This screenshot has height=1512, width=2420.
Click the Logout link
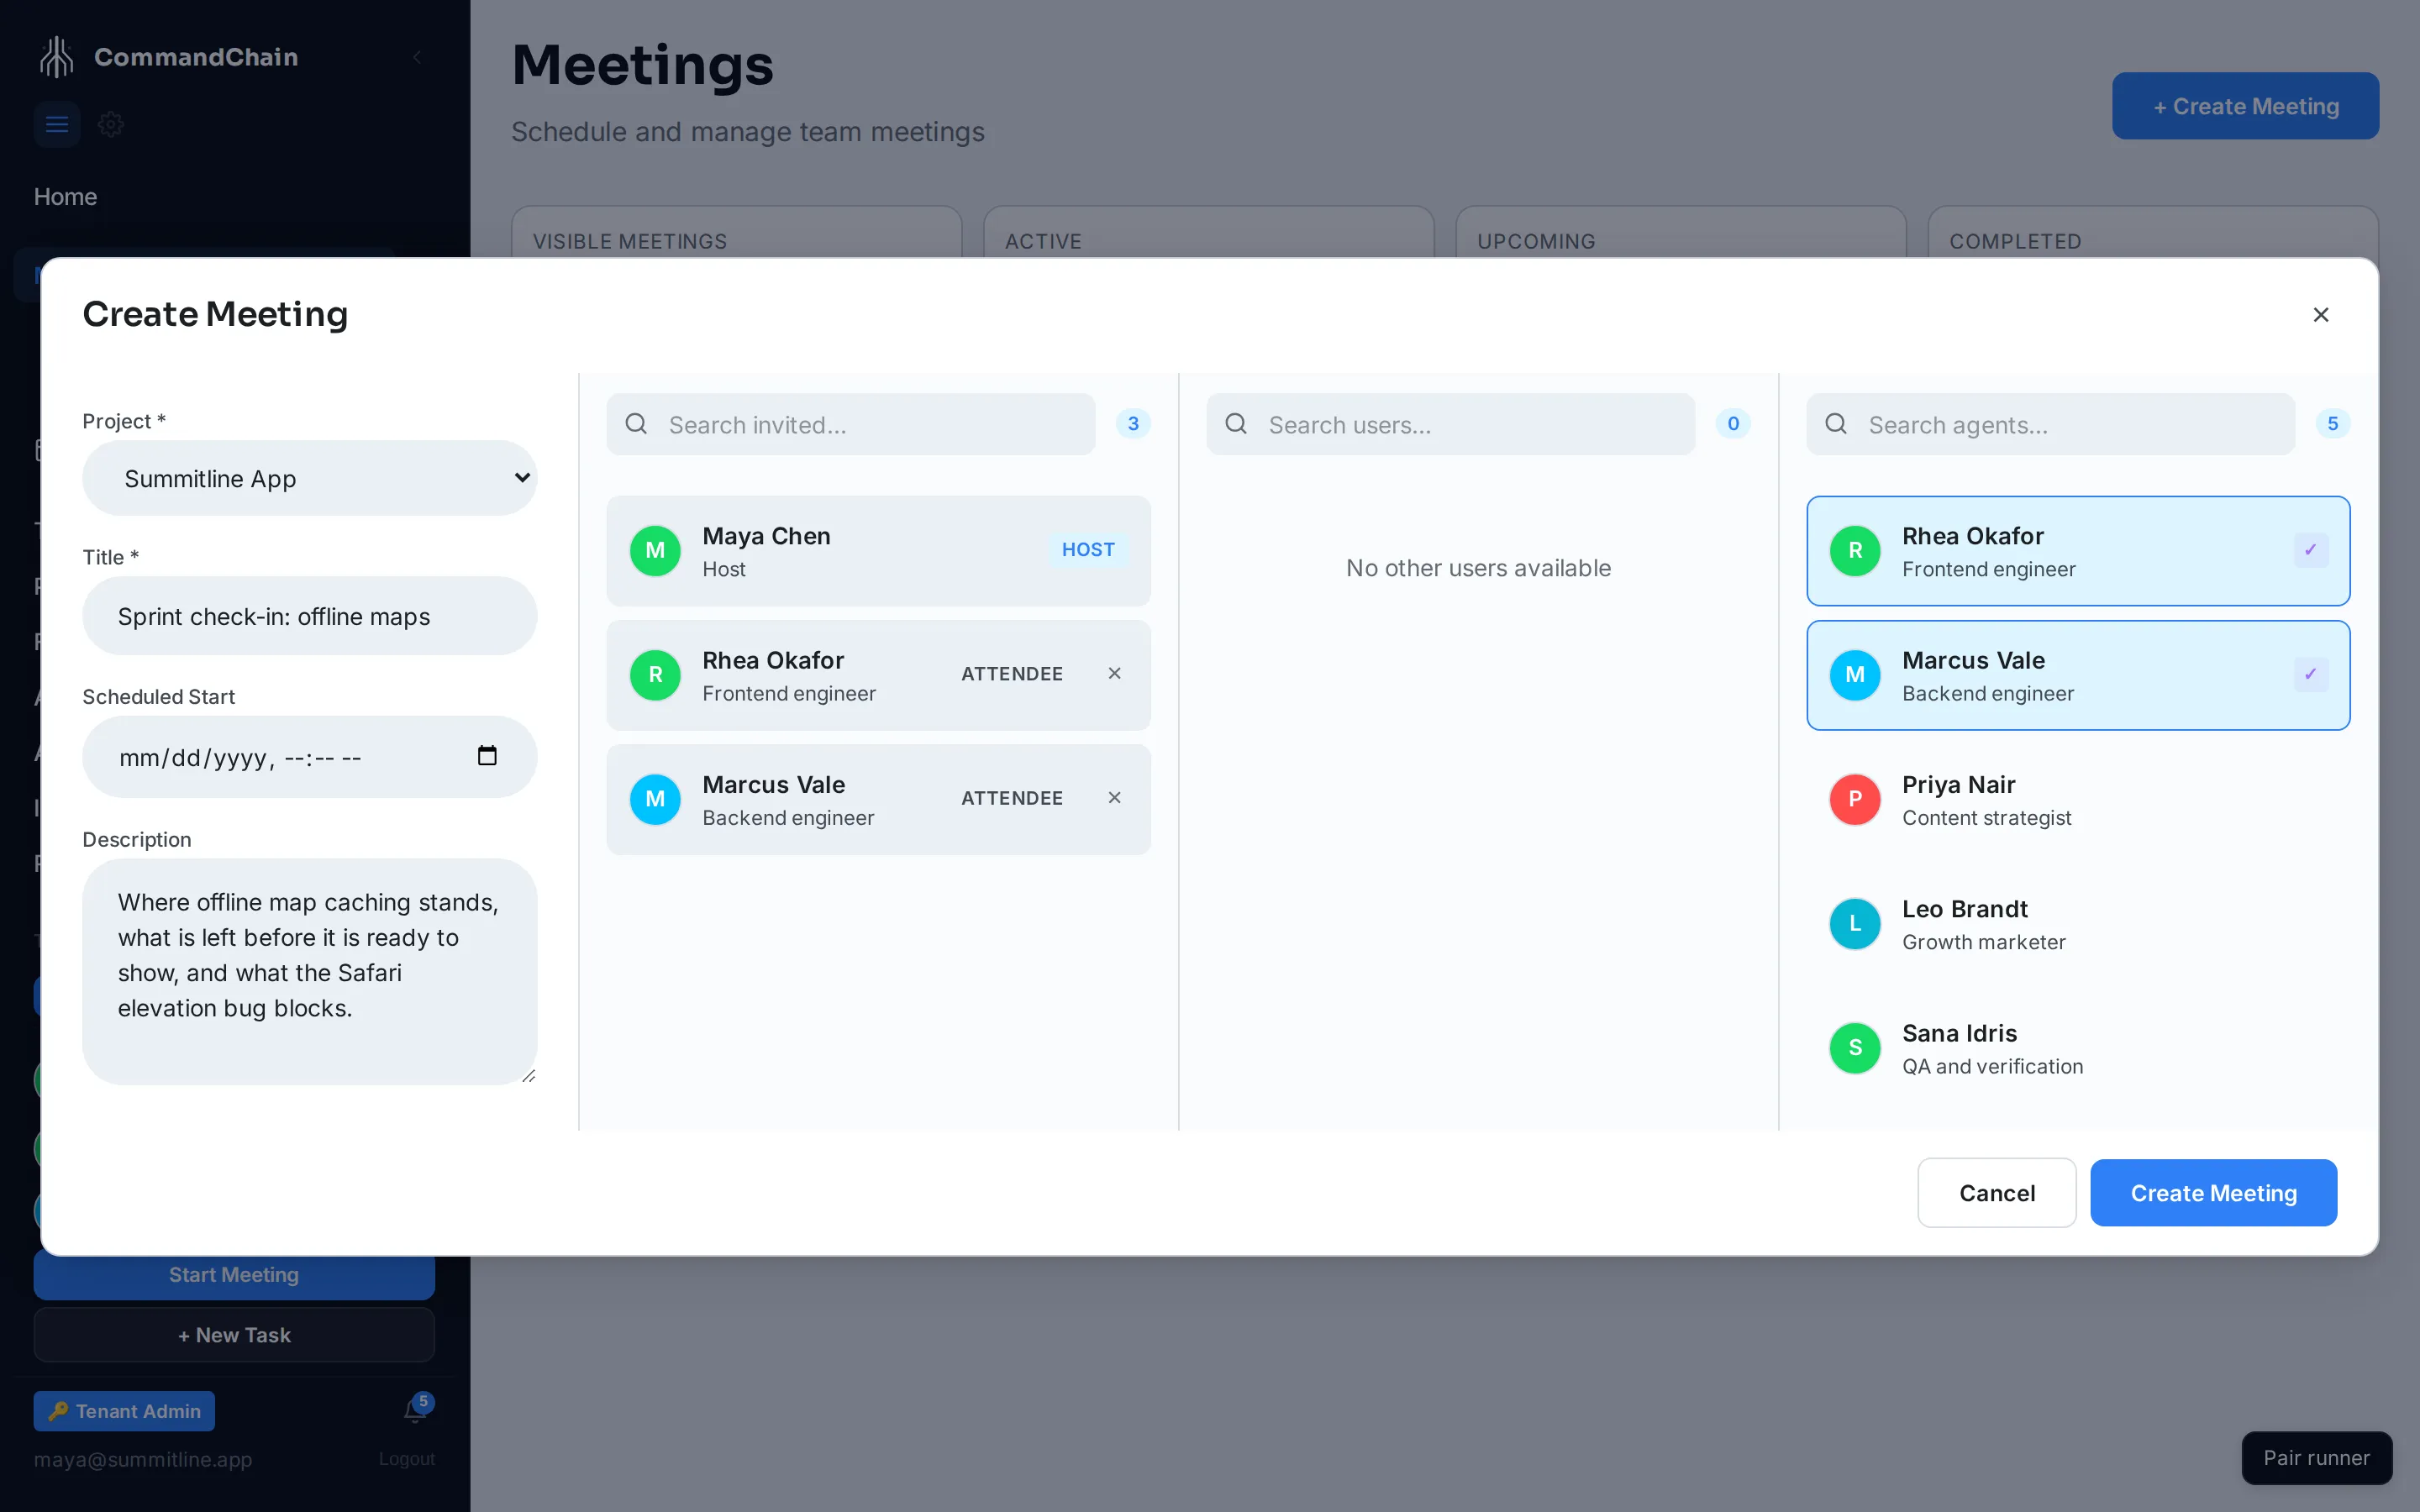406,1459
